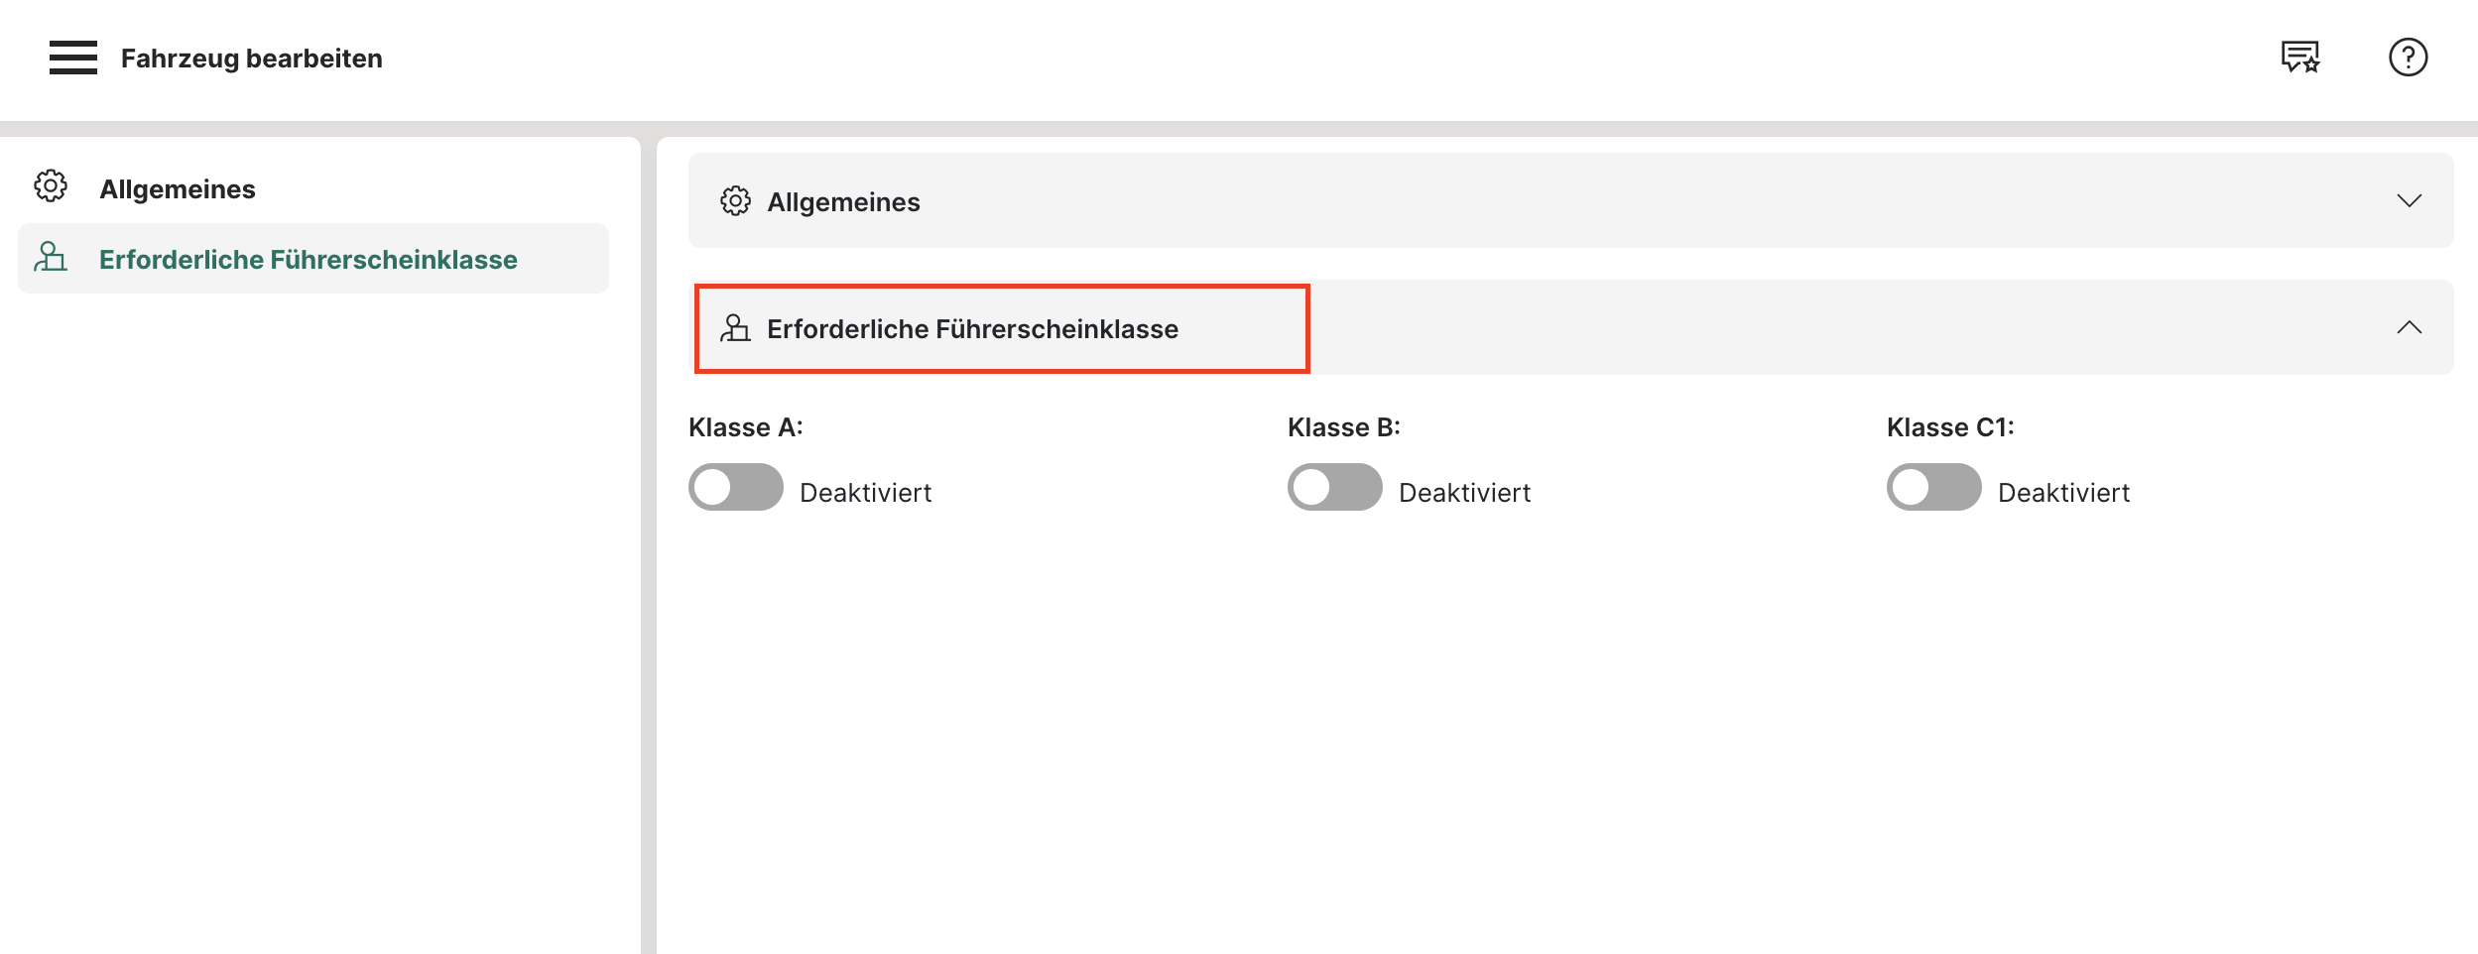Enable the Klasse A toggle
The image size is (2478, 954).
pos(735,488)
